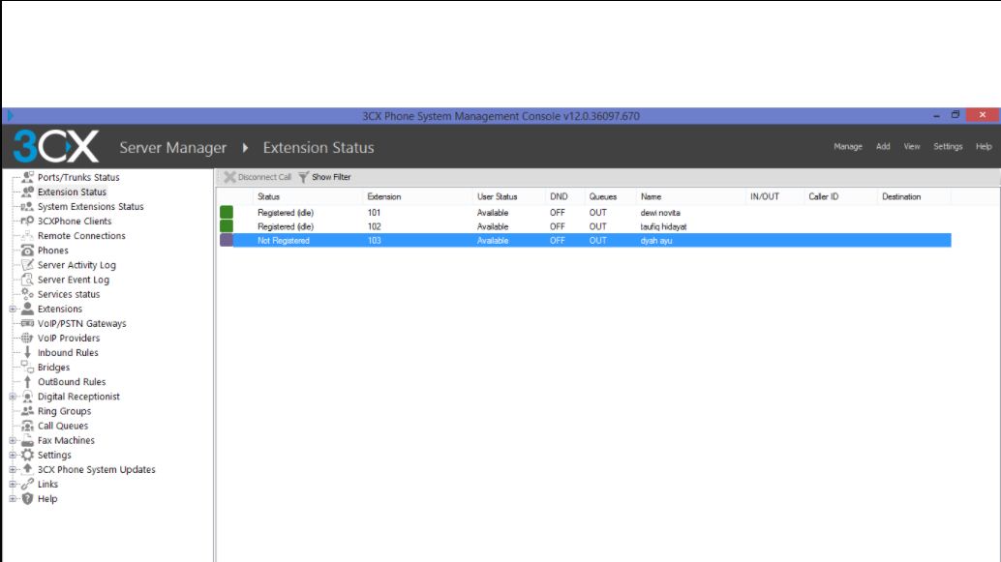Open the Add menu
The height and width of the screenshot is (562, 1001).
[883, 147]
